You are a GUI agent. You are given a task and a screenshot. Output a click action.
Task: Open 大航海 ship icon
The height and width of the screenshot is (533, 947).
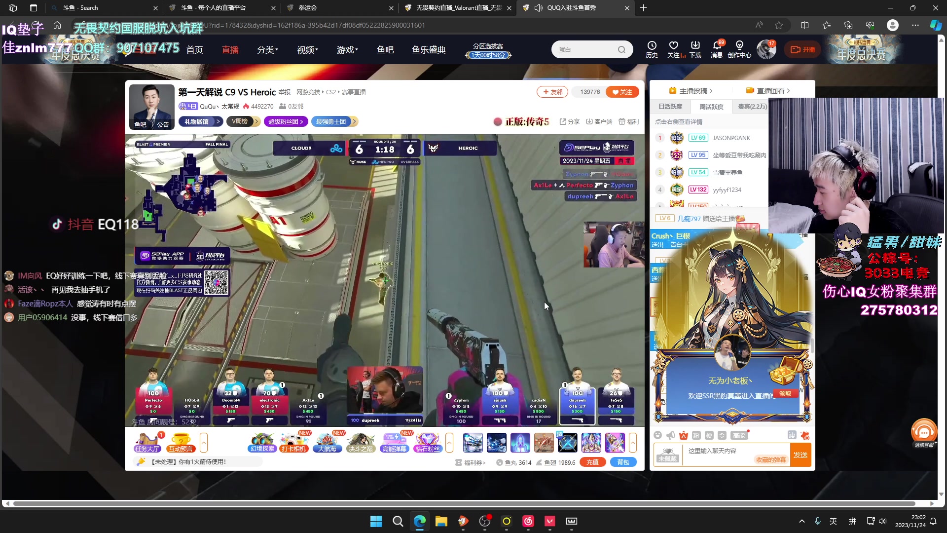point(327,442)
